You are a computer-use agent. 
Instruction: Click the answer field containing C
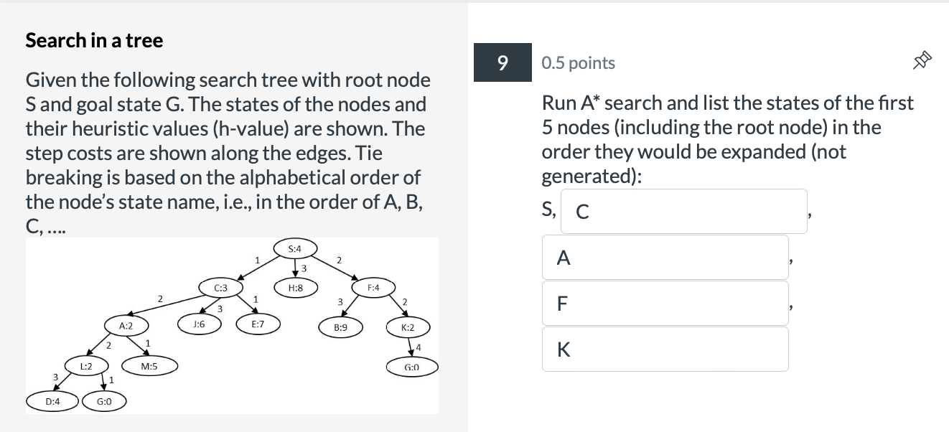tap(683, 210)
